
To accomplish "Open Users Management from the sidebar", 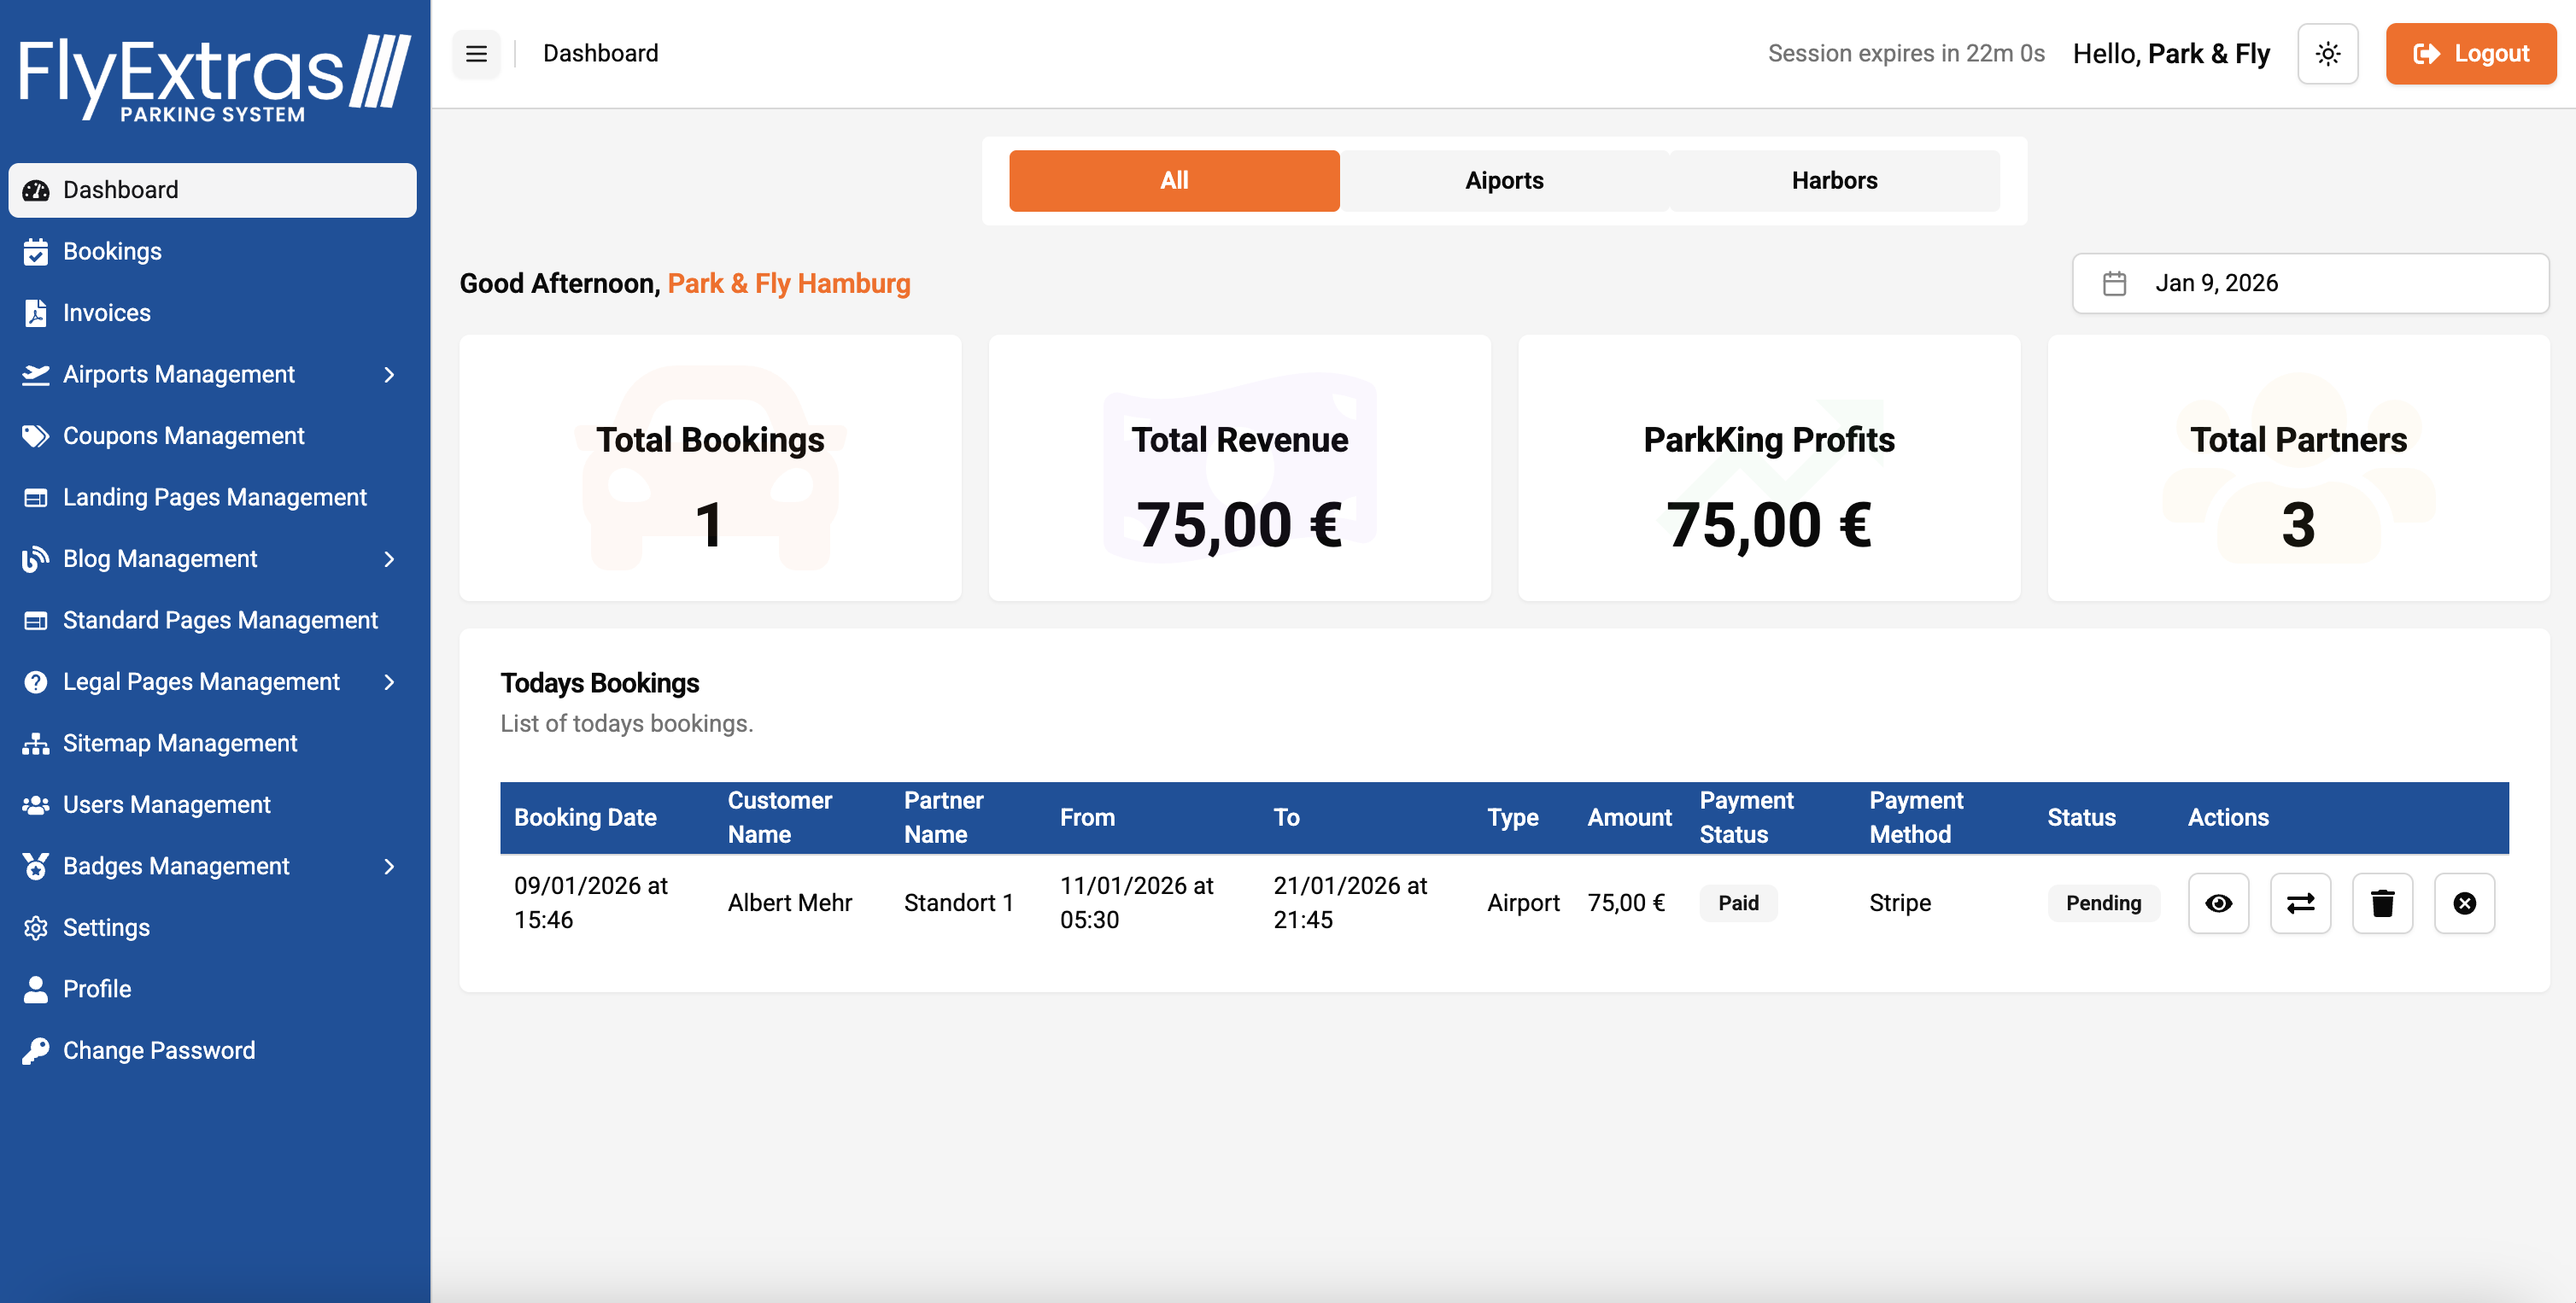I will click(166, 804).
